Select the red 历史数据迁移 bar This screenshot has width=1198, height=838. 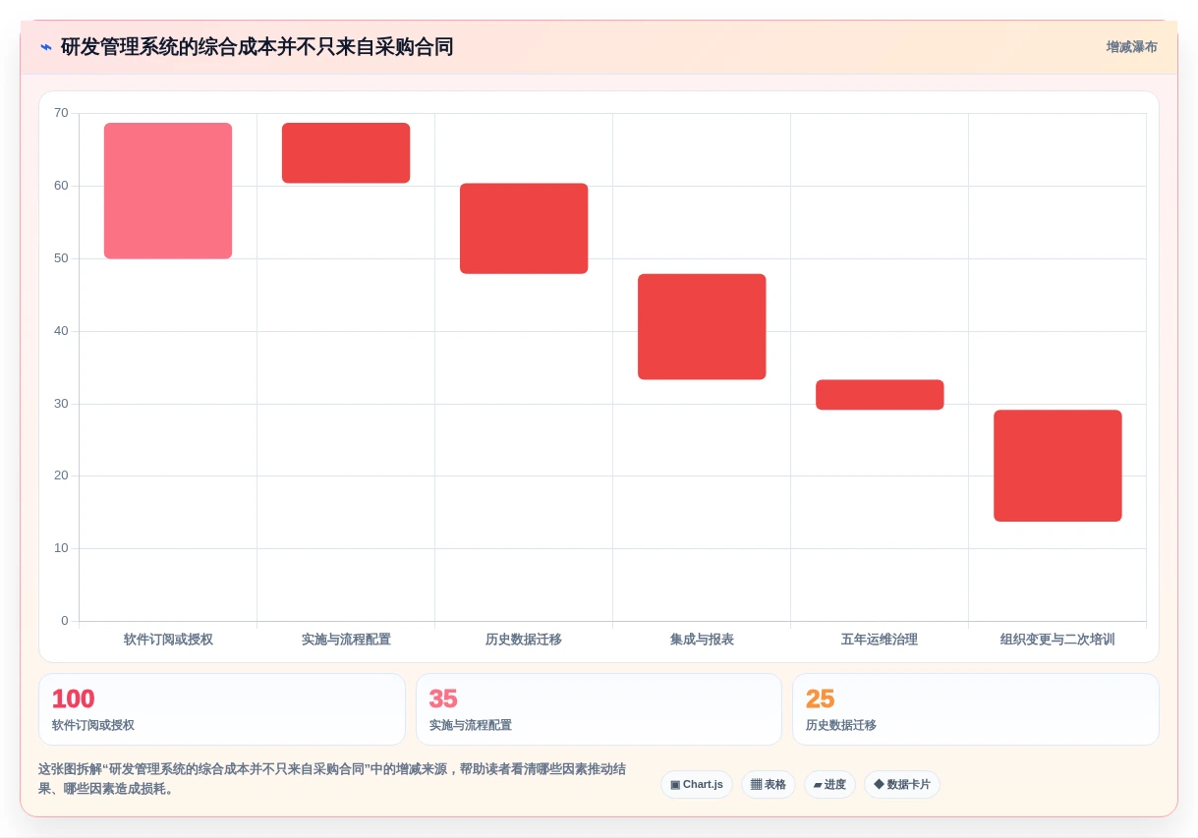coord(524,228)
